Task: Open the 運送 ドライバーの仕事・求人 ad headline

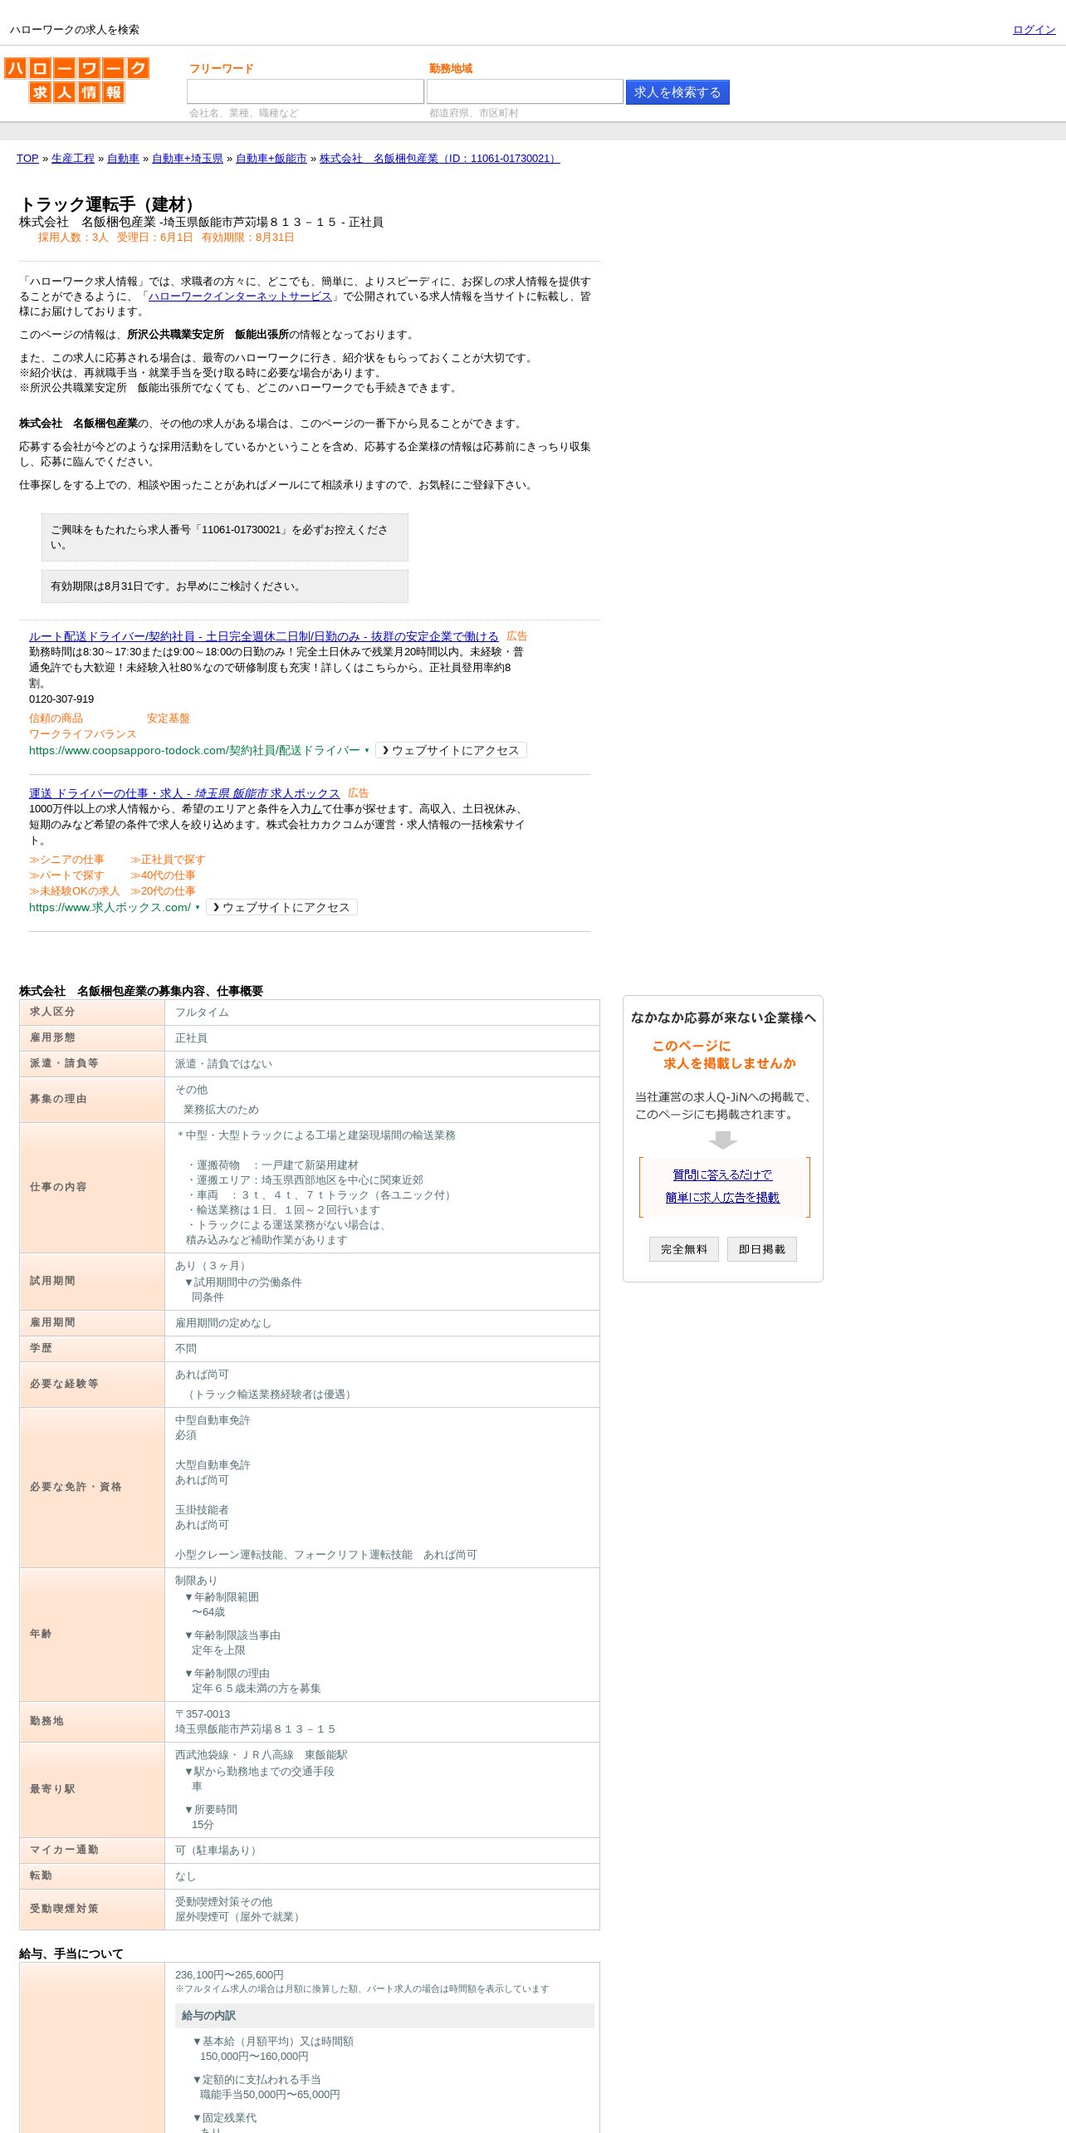Action: [184, 793]
